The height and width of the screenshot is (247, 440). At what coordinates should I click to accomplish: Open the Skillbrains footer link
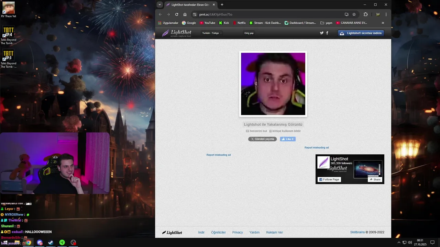pyautogui.click(x=357, y=233)
